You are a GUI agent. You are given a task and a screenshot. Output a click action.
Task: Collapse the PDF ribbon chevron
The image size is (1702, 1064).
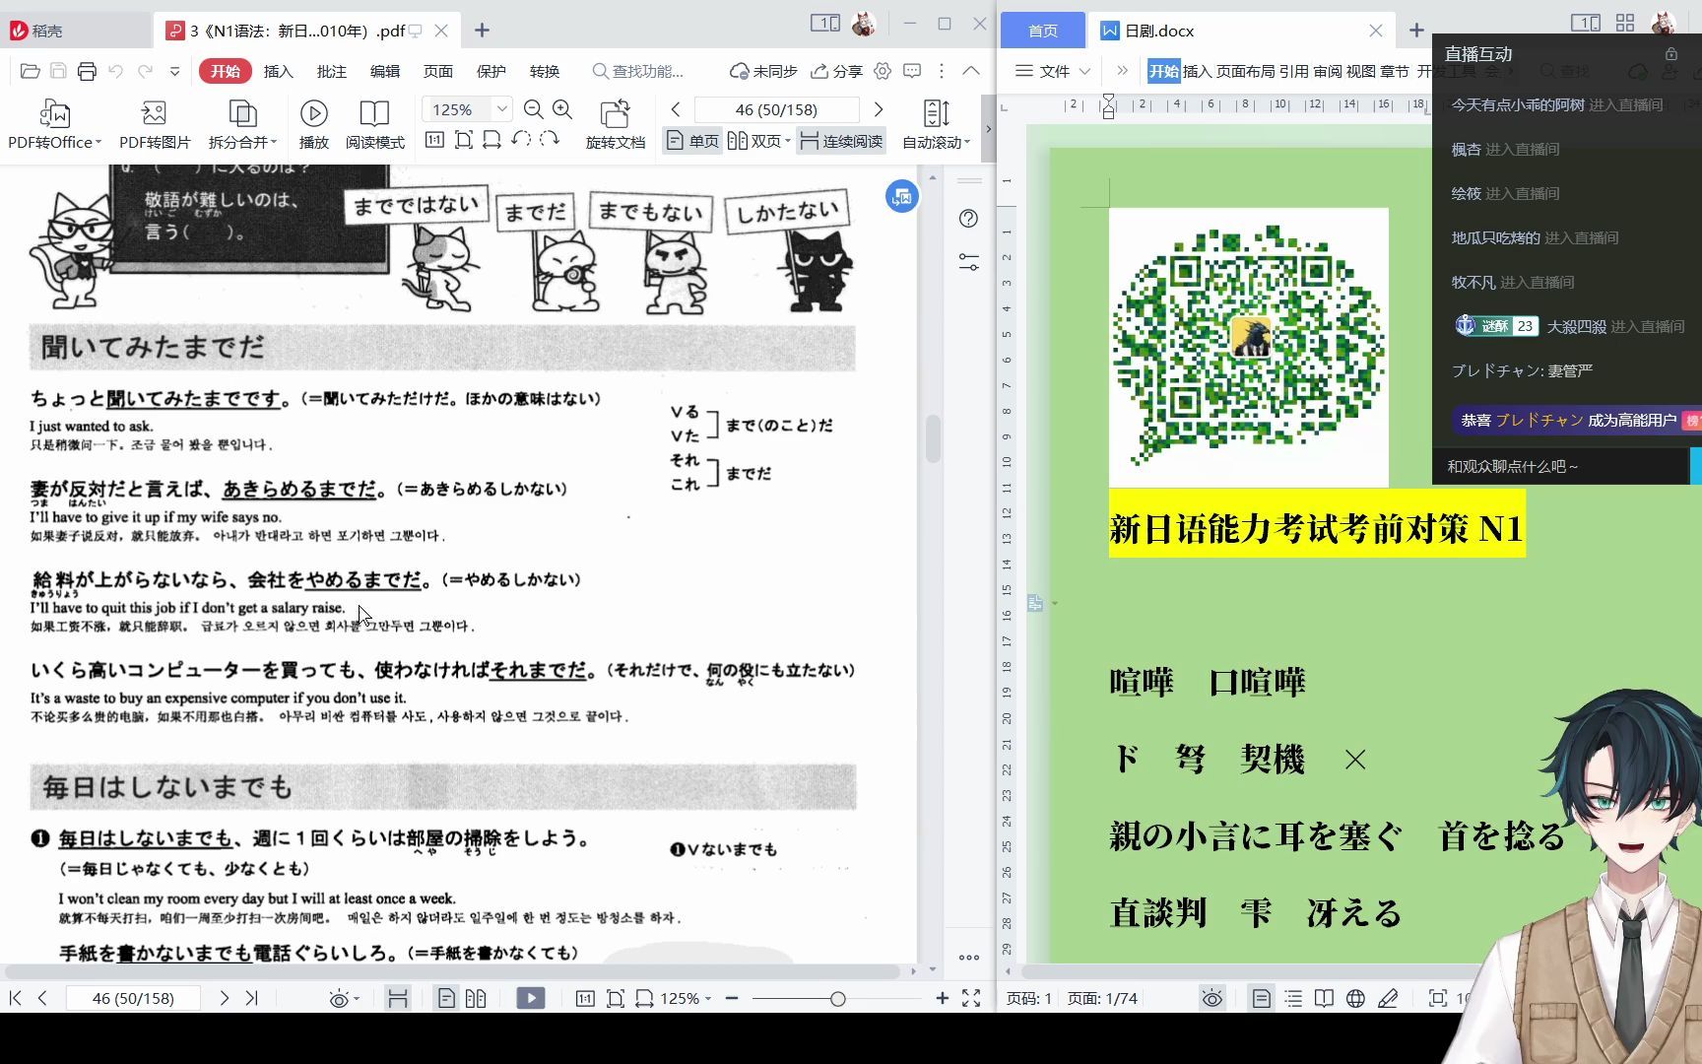[971, 71]
